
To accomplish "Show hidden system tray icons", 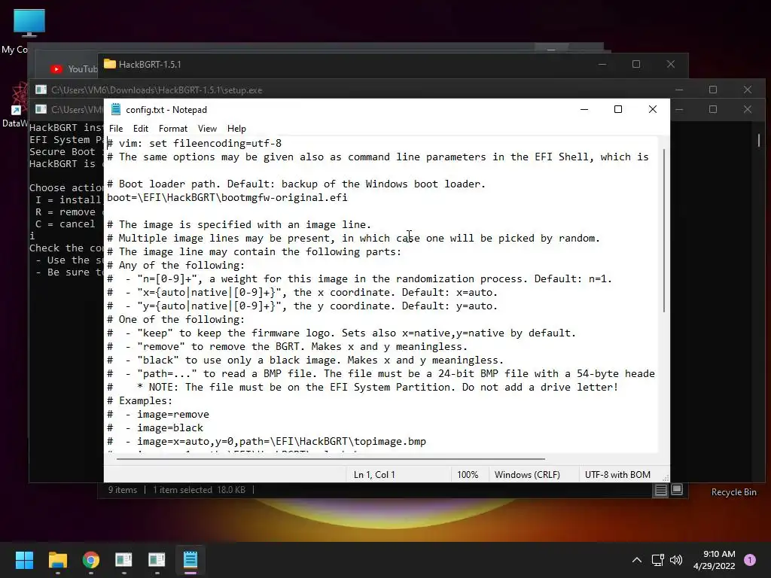I will 637,560.
